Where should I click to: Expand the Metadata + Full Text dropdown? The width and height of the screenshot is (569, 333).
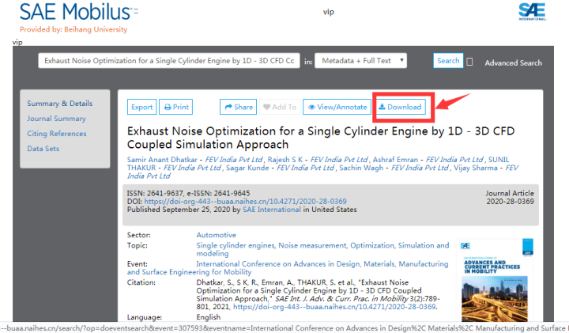pyautogui.click(x=360, y=61)
